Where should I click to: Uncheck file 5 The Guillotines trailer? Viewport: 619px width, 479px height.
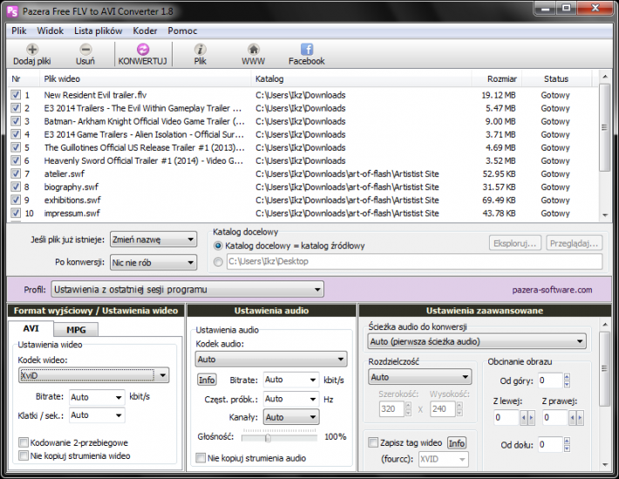(x=16, y=147)
